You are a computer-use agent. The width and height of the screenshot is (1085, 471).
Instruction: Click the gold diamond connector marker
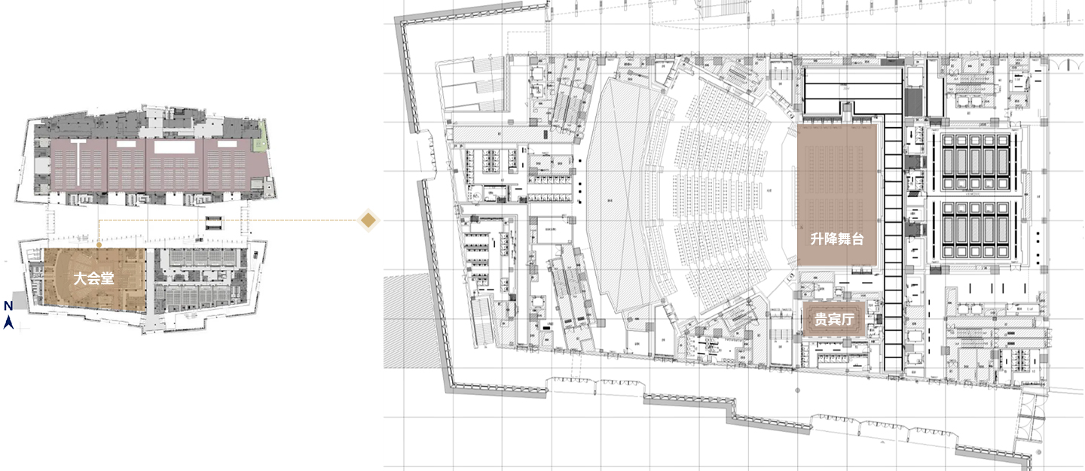pos(368,220)
